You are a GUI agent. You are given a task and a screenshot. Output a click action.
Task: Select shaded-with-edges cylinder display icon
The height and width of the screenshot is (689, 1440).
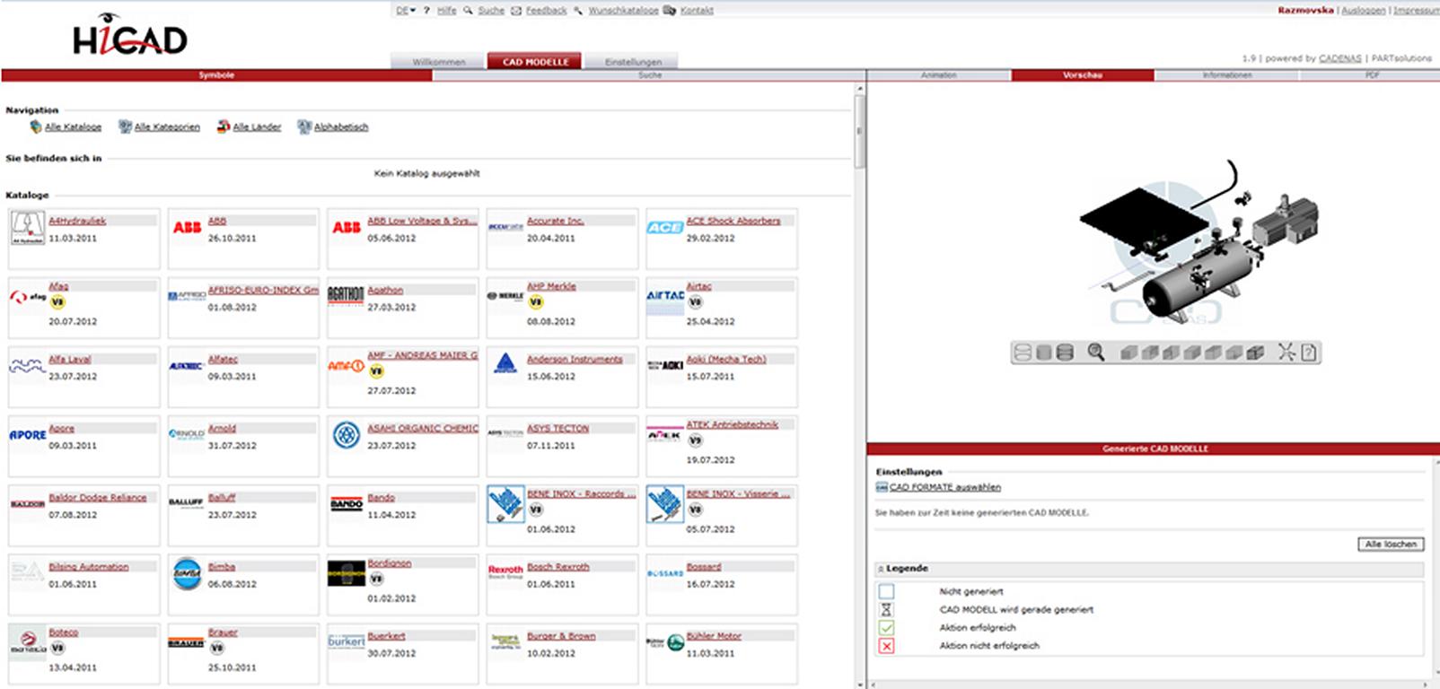[1065, 353]
